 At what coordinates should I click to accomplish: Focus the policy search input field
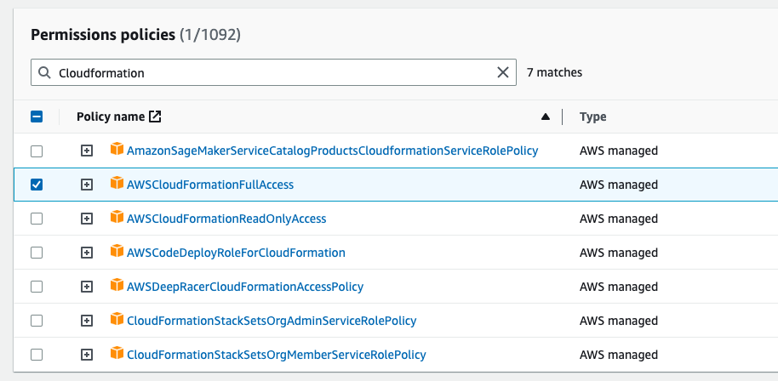tap(273, 72)
